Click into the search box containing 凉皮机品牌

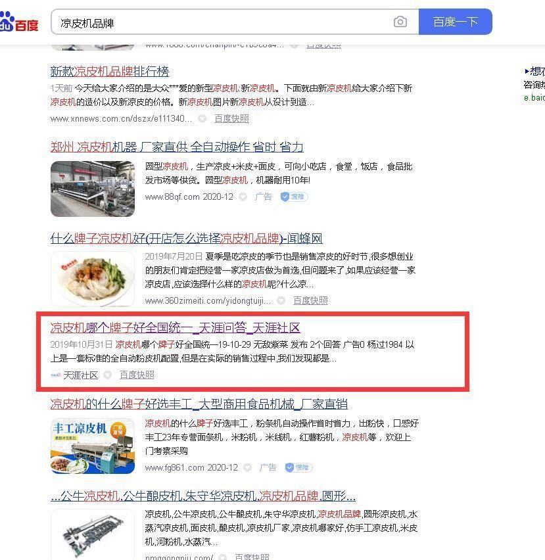[222, 22]
